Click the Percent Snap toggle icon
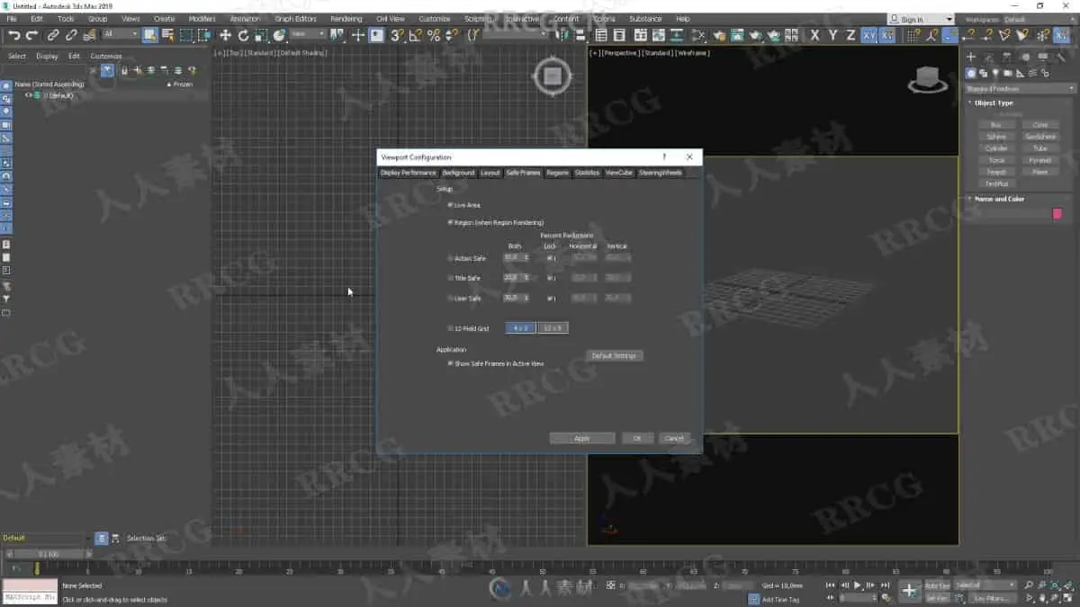Screen dimensions: 1080x607 434,35
